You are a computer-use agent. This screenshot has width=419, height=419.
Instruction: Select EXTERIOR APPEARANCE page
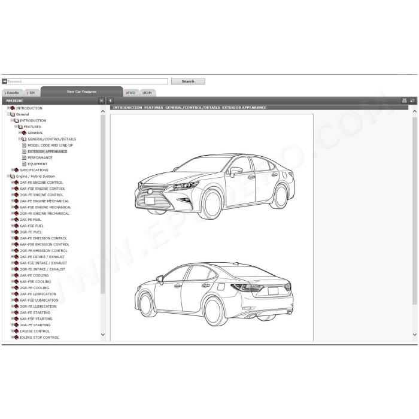click(x=47, y=151)
